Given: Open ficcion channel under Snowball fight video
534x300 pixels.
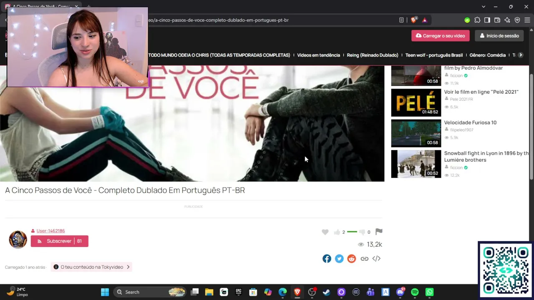Looking at the screenshot, I should point(456,167).
